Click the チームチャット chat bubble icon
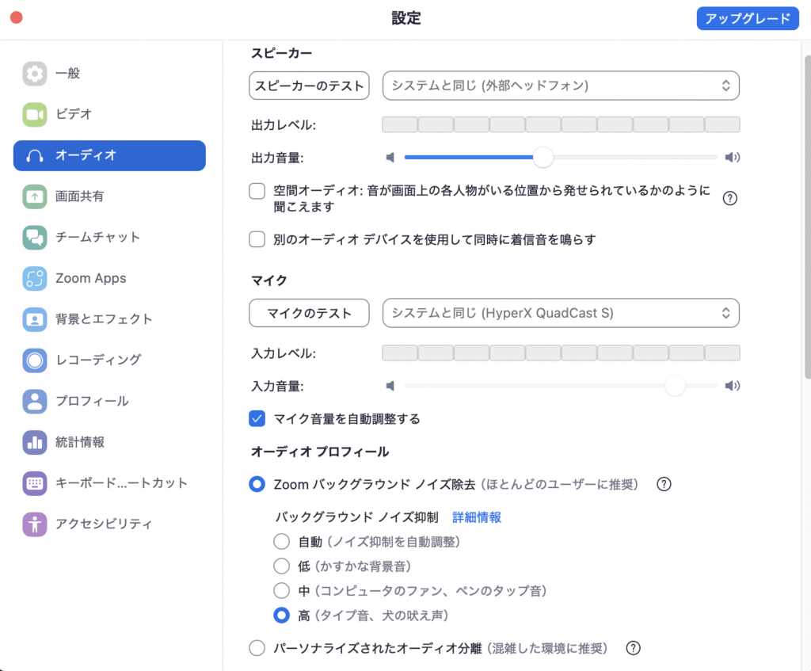Viewport: 811px width, 671px height. tap(35, 238)
